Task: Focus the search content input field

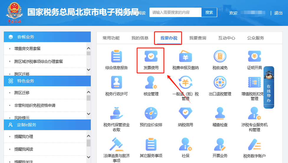Action: click(175, 12)
